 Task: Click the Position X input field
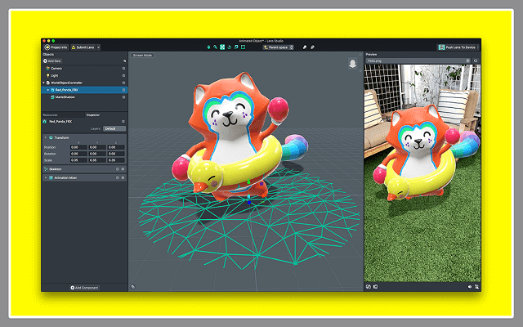[x=78, y=146]
